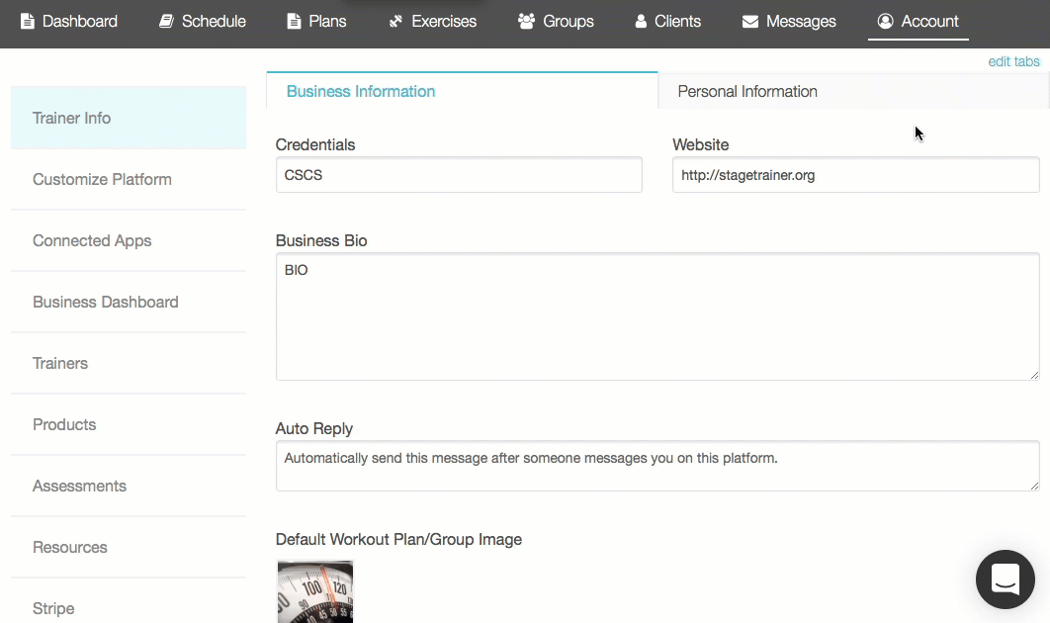Click the Dashboard document icon
This screenshot has width=1050, height=623.
(x=27, y=21)
